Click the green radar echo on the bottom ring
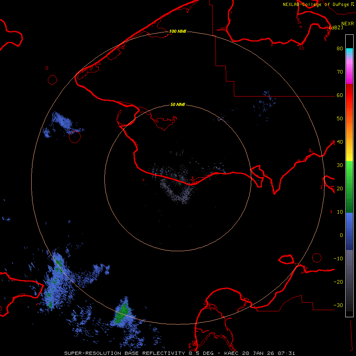 pyautogui.click(x=122, y=313)
